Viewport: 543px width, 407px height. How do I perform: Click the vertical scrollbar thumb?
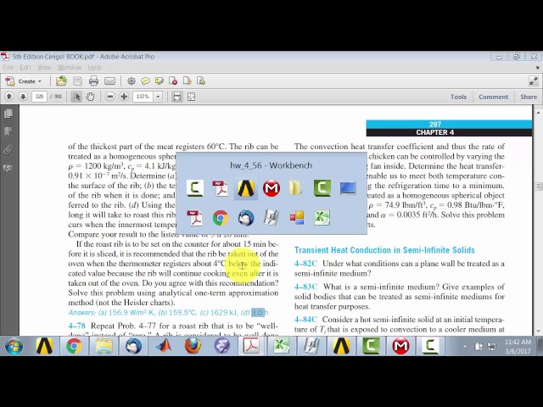538,187
